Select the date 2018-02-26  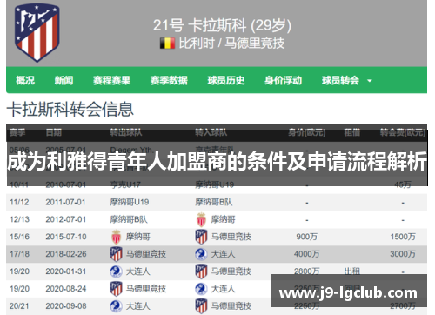pyautogui.click(x=66, y=254)
